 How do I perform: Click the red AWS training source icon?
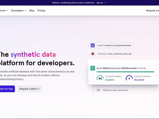[93, 54]
